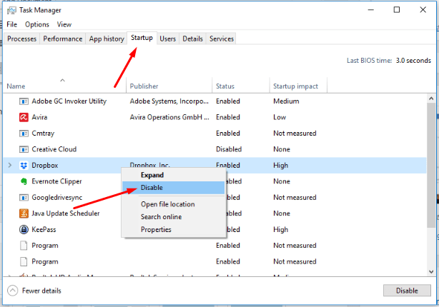The height and width of the screenshot is (307, 439).
Task: Click the blank file icon of last Program
Action: pyautogui.click(x=24, y=262)
